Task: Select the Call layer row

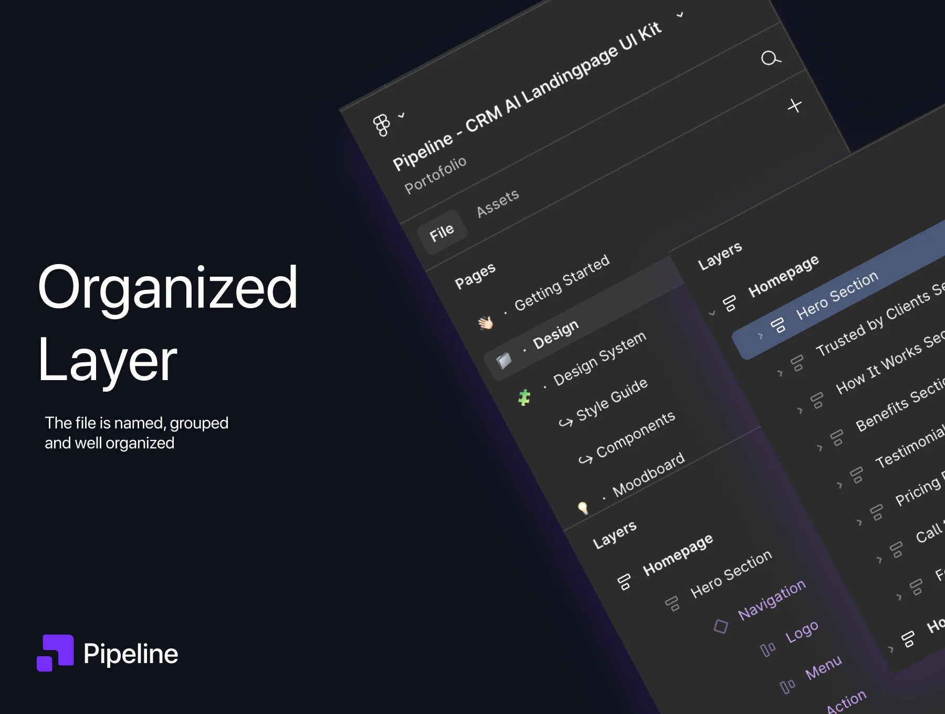Action: click(x=930, y=532)
